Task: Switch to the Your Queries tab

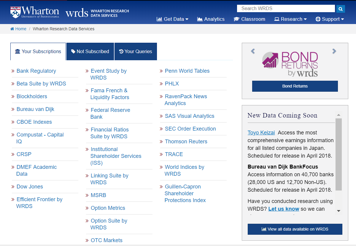Action: [136, 51]
